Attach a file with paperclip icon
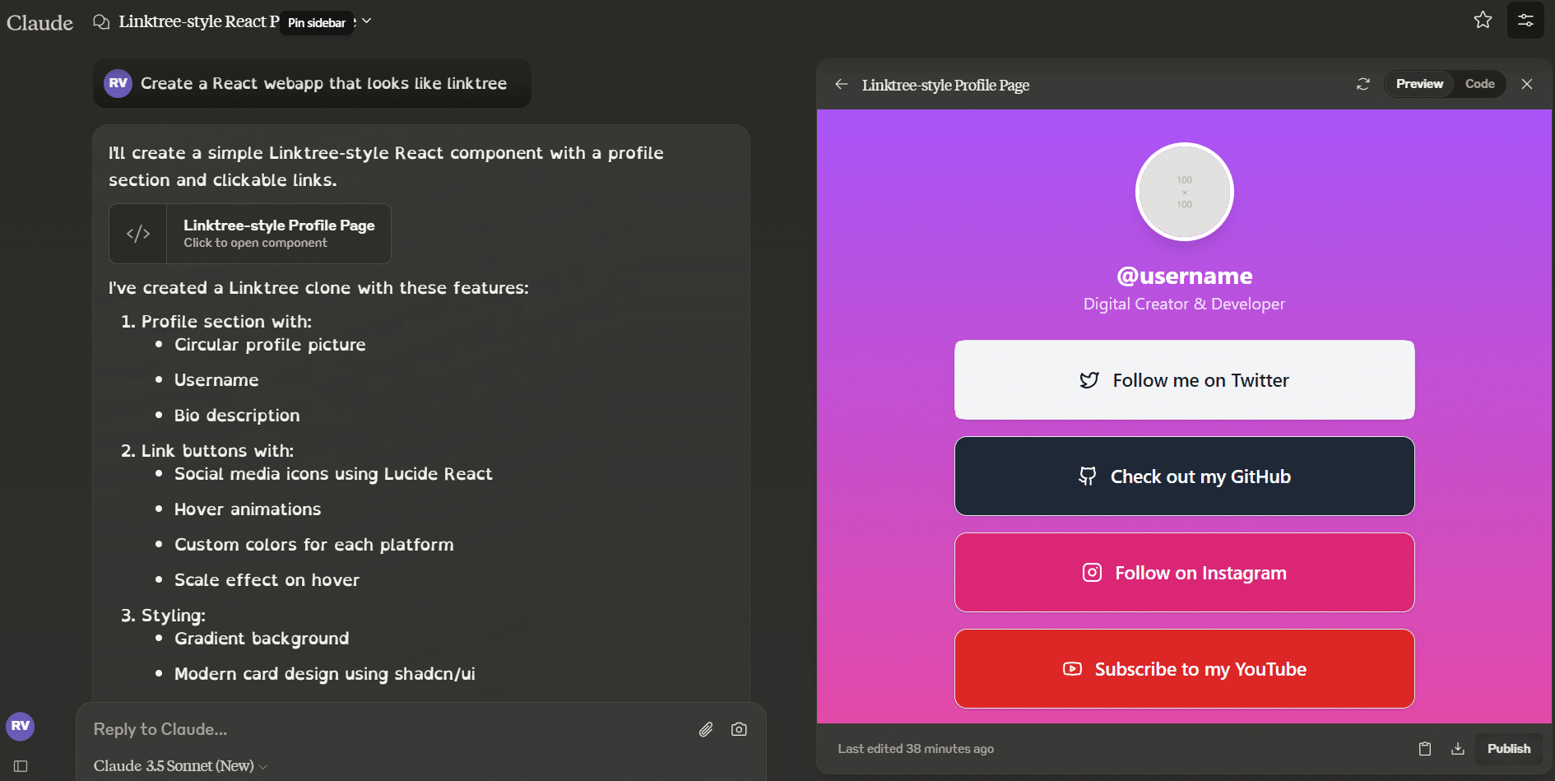The image size is (1555, 781). 706,729
